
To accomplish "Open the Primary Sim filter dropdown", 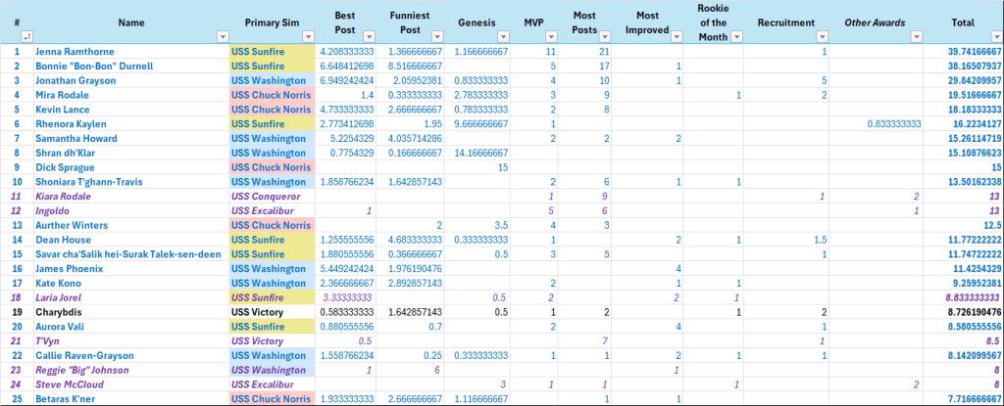I will (307, 37).
